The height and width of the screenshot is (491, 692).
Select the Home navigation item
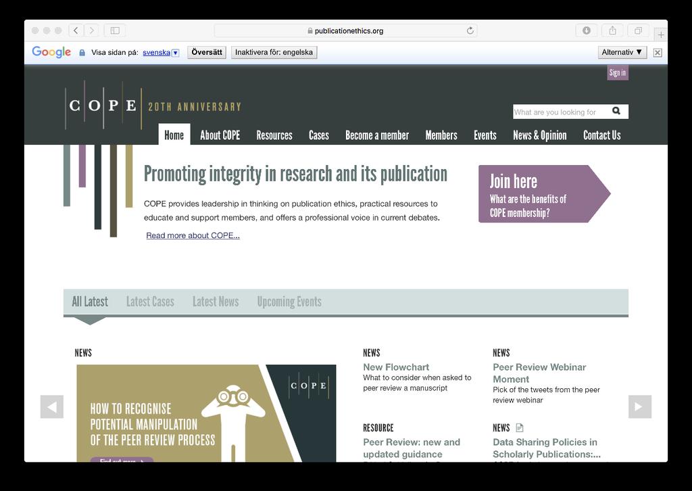pyautogui.click(x=174, y=134)
